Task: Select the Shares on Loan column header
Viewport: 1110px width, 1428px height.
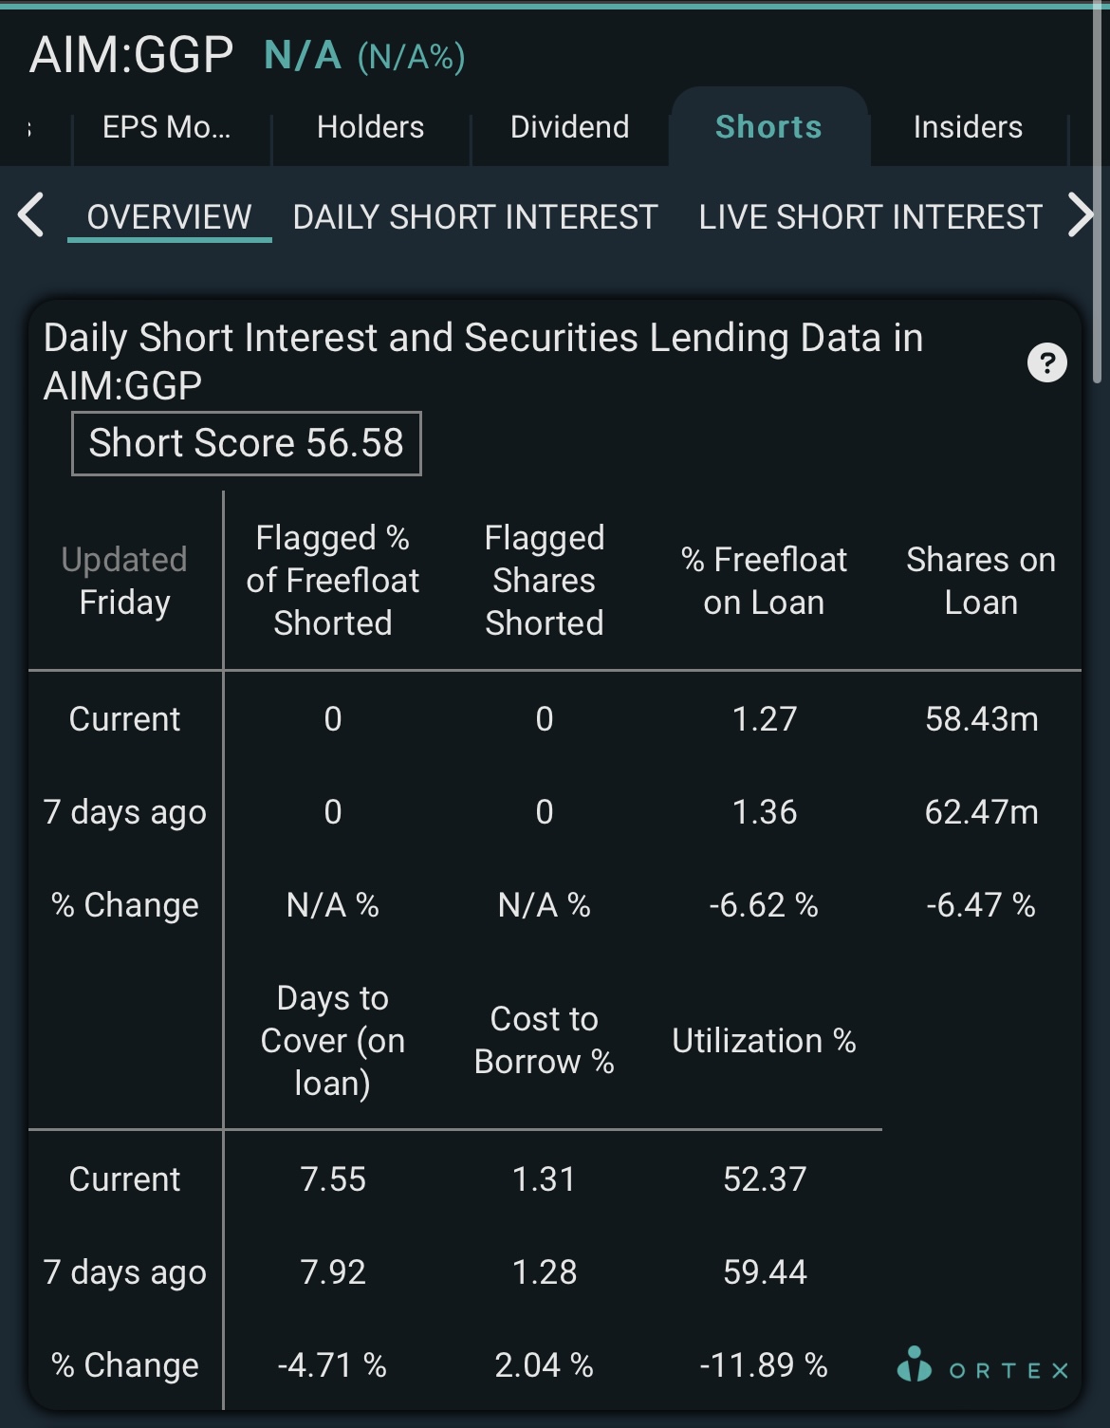Action: pyautogui.click(x=981, y=581)
